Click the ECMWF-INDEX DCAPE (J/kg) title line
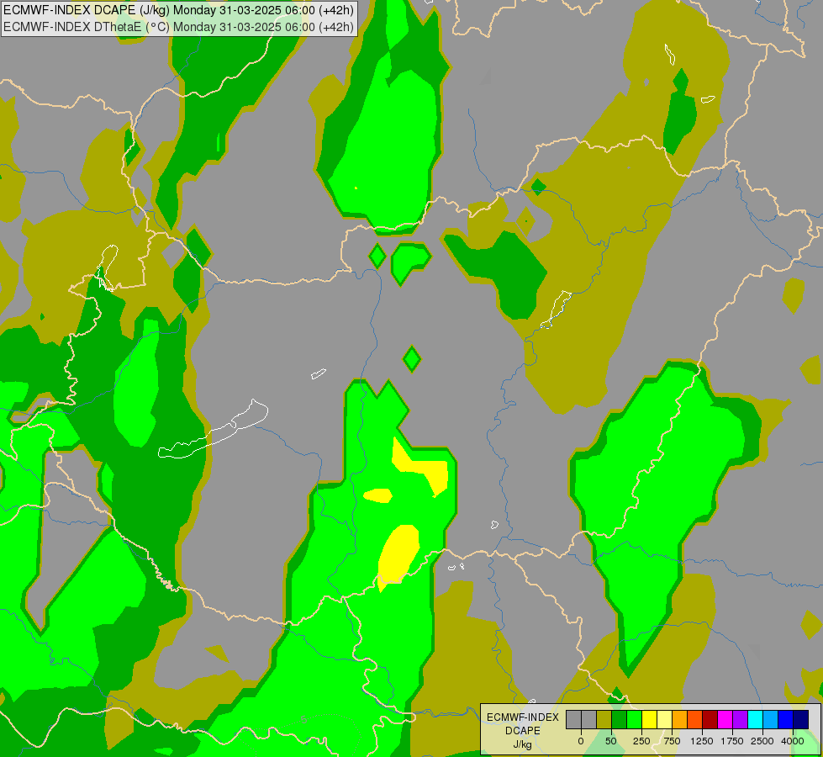Screen dimensions: 823x757 [178, 10]
